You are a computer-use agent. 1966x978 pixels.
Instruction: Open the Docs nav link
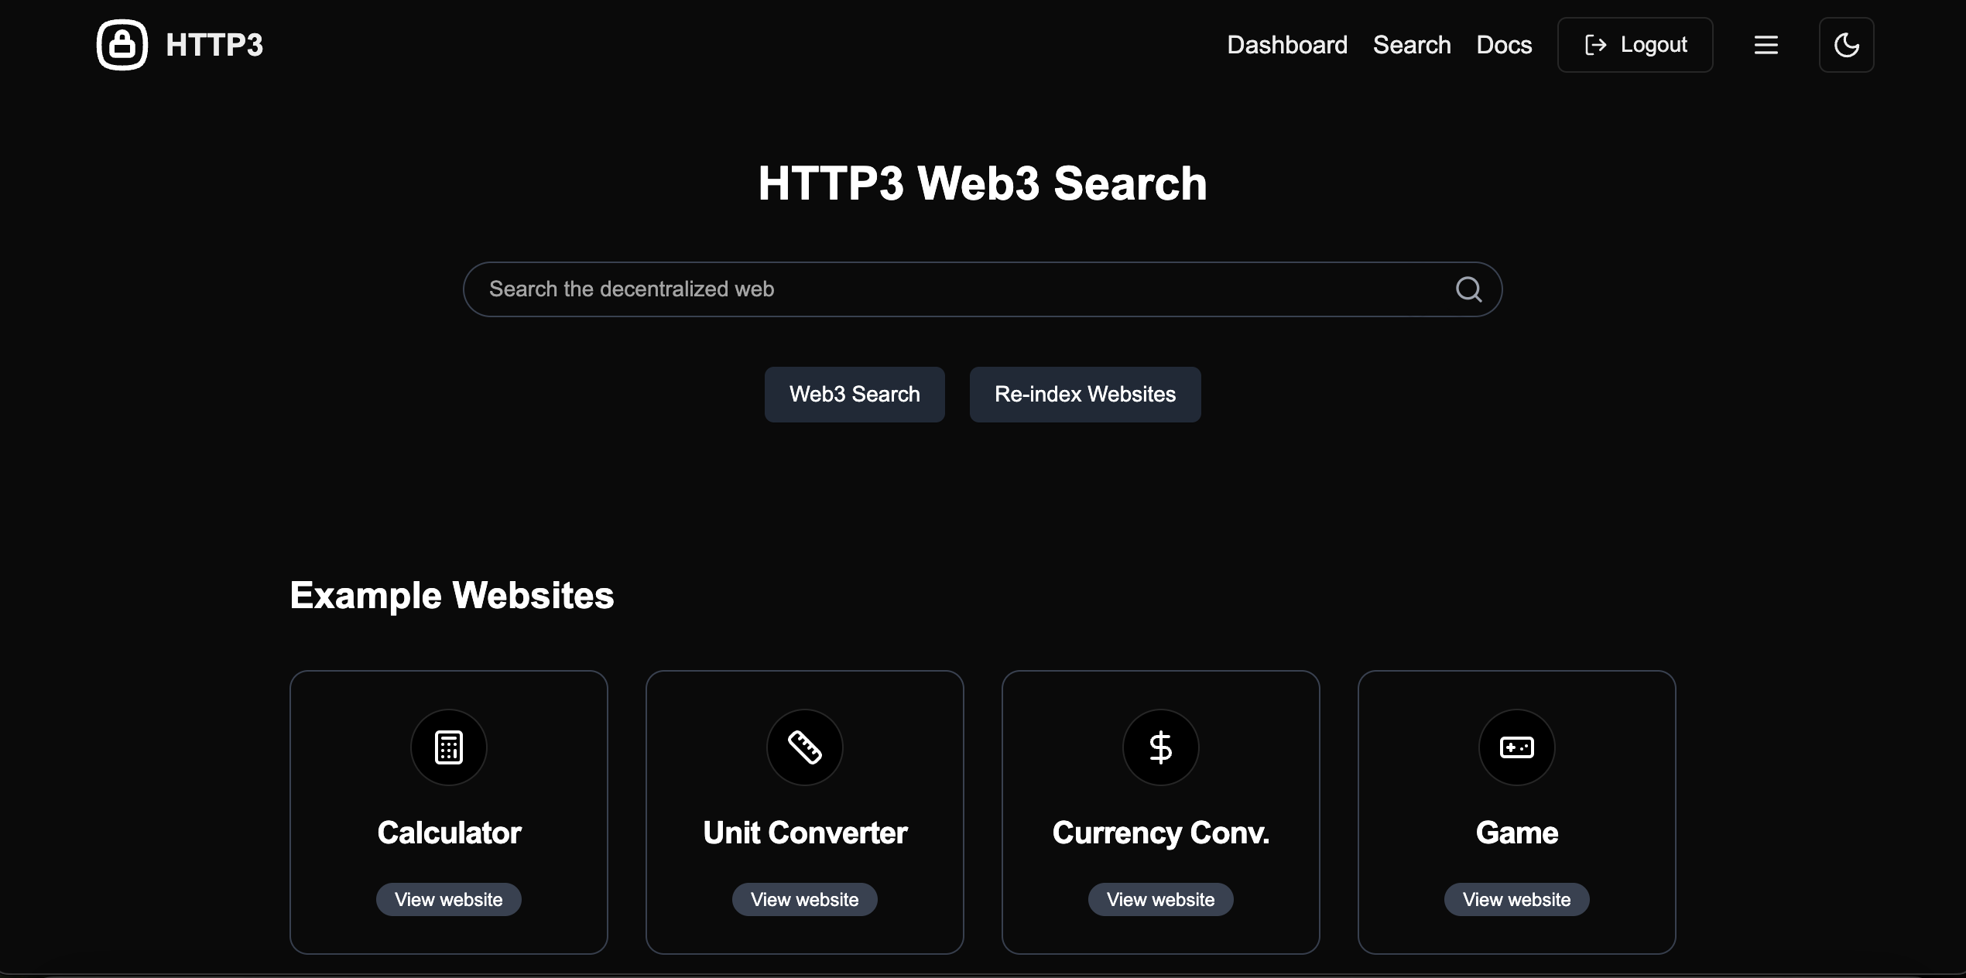click(1504, 45)
